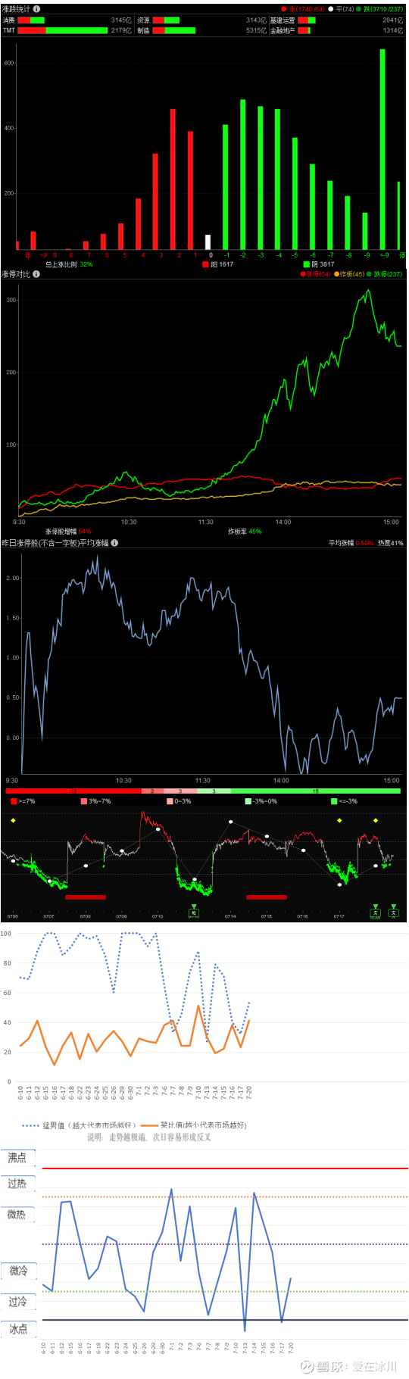Click the 冰点 level label

(x=17, y=1329)
